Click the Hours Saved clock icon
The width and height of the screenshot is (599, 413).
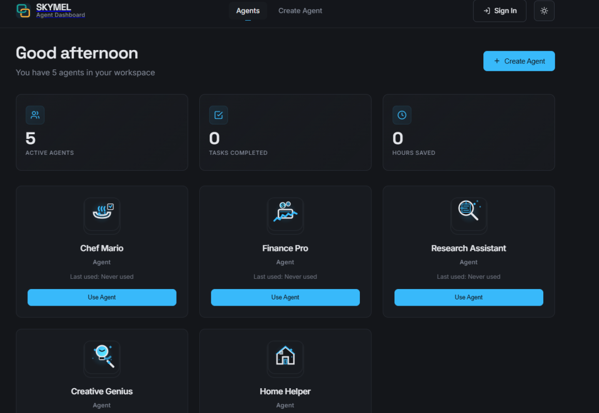[x=402, y=115]
